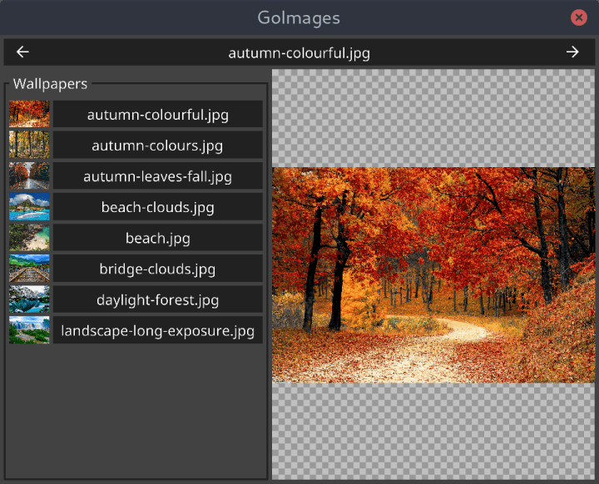Select landscape-long-exposure.jpg wallpaper

pos(157,330)
